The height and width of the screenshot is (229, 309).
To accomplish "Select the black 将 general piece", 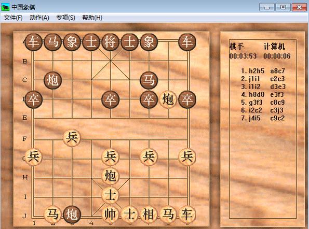I will [x=110, y=42].
